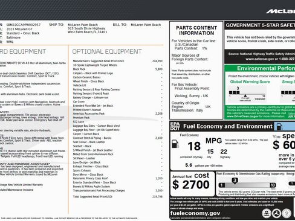Click the Global Warming Score label

250,82
